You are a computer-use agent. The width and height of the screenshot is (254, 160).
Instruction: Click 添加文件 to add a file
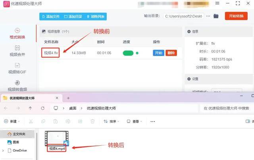[51, 17]
